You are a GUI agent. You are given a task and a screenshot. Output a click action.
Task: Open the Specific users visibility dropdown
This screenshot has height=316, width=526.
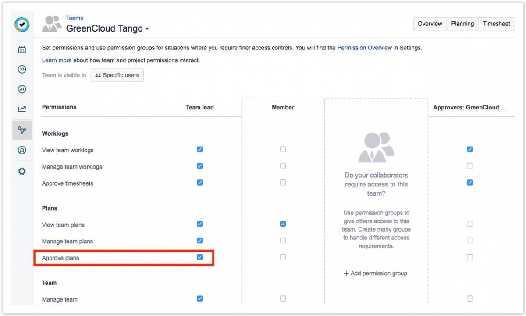[117, 75]
